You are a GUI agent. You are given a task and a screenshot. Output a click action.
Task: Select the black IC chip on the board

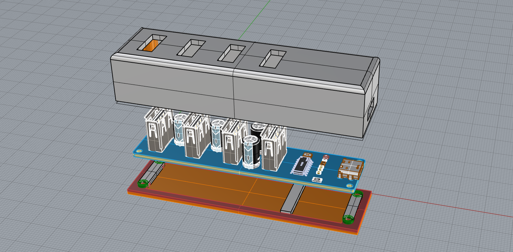coord(303,166)
